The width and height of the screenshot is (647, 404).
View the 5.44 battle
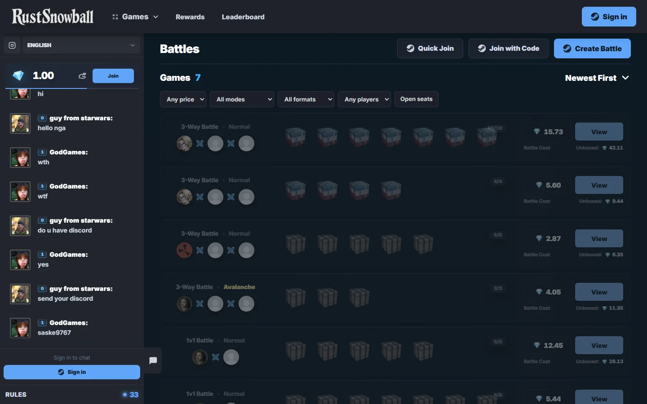(x=599, y=398)
